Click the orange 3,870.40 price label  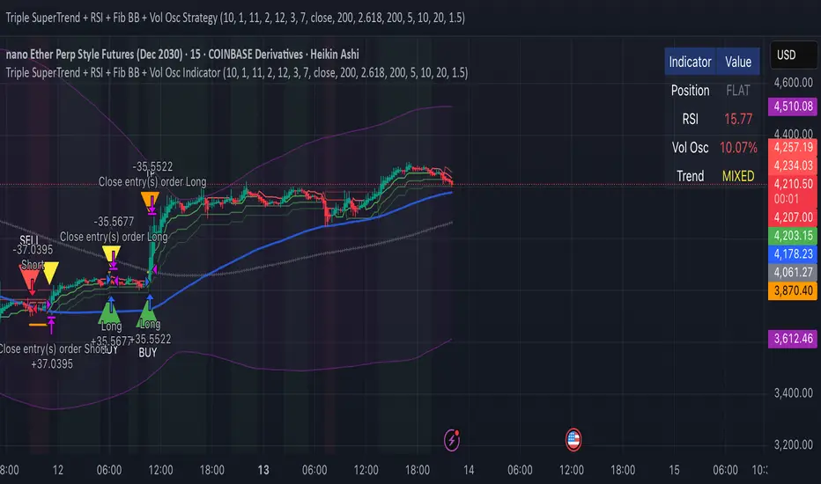(x=793, y=290)
